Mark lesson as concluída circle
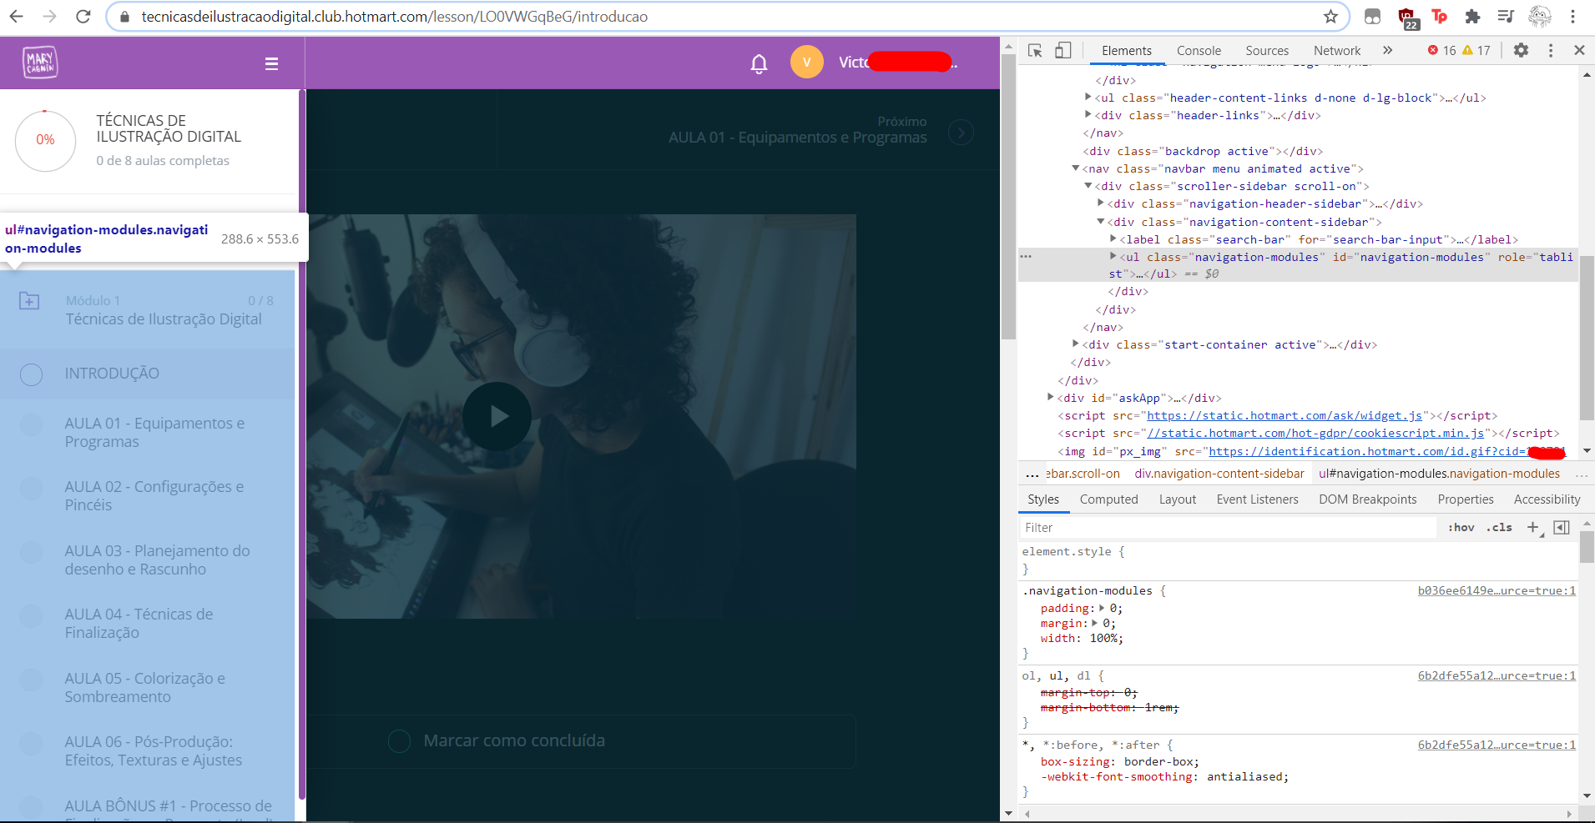This screenshot has height=823, width=1595. point(400,740)
